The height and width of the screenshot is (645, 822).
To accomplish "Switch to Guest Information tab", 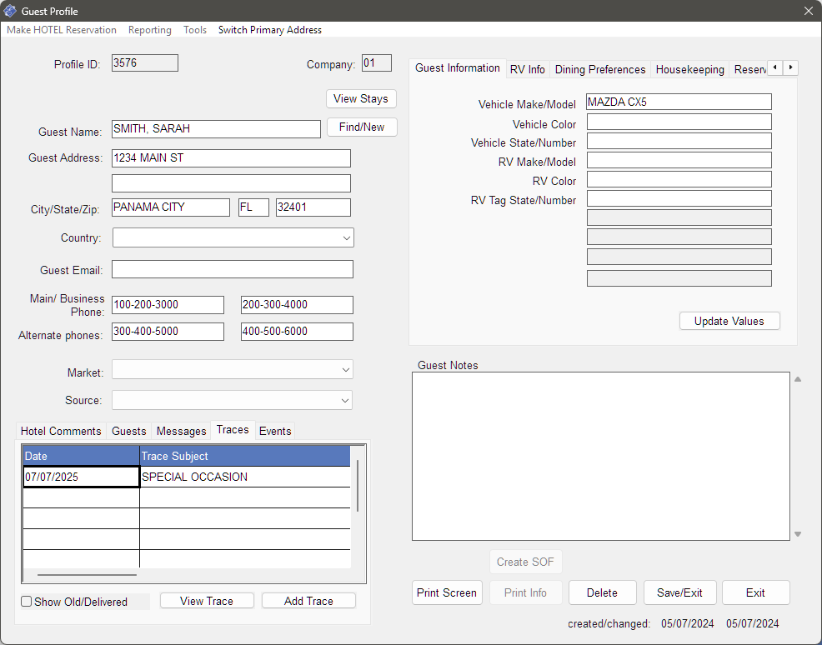I will pos(458,68).
